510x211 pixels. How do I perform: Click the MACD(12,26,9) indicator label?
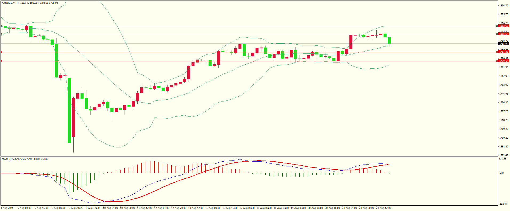11,159
